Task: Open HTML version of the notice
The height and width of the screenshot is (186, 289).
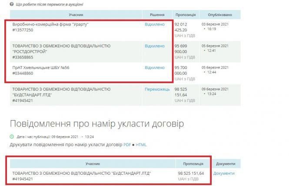Action: click(x=141, y=145)
